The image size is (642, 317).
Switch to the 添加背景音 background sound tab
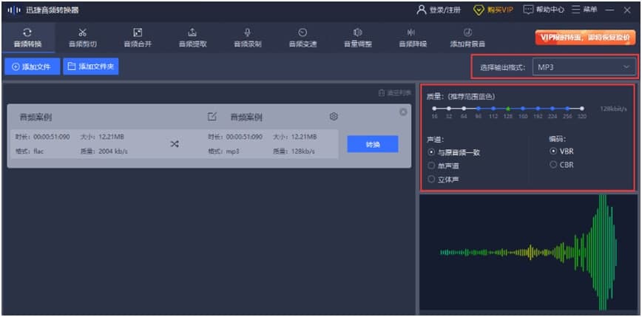pos(467,38)
